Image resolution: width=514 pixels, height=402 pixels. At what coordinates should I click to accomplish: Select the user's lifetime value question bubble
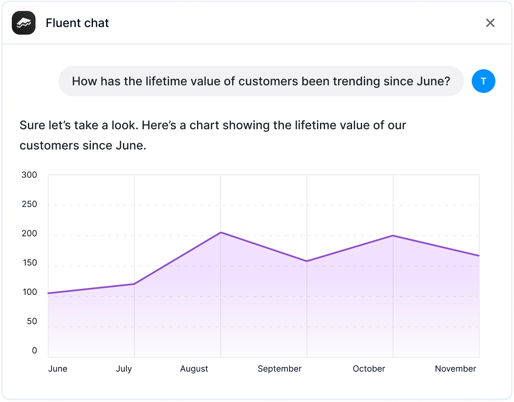[x=261, y=81]
